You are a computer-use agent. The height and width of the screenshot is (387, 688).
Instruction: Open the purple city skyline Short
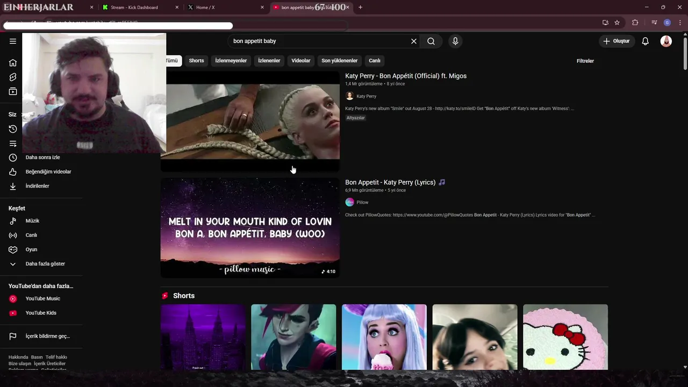coord(203,337)
